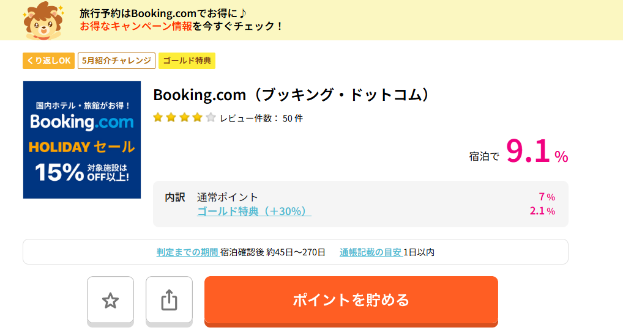Click the 9.1% reward rate figure

tap(537, 152)
